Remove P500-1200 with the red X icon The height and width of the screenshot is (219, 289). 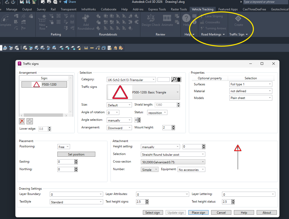pos(22,121)
